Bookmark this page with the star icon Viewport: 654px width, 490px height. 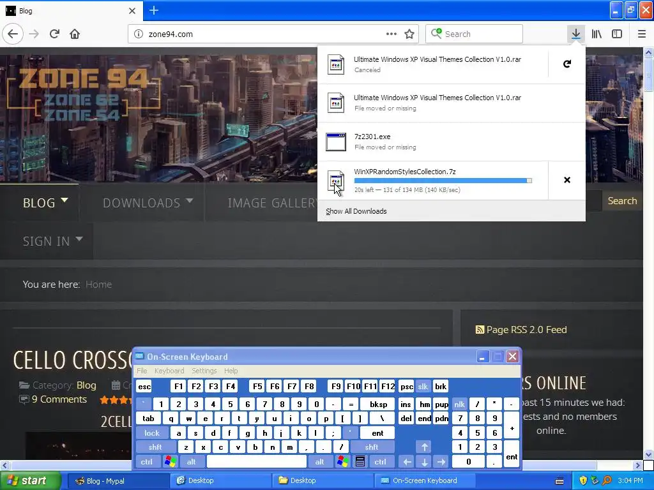[409, 34]
